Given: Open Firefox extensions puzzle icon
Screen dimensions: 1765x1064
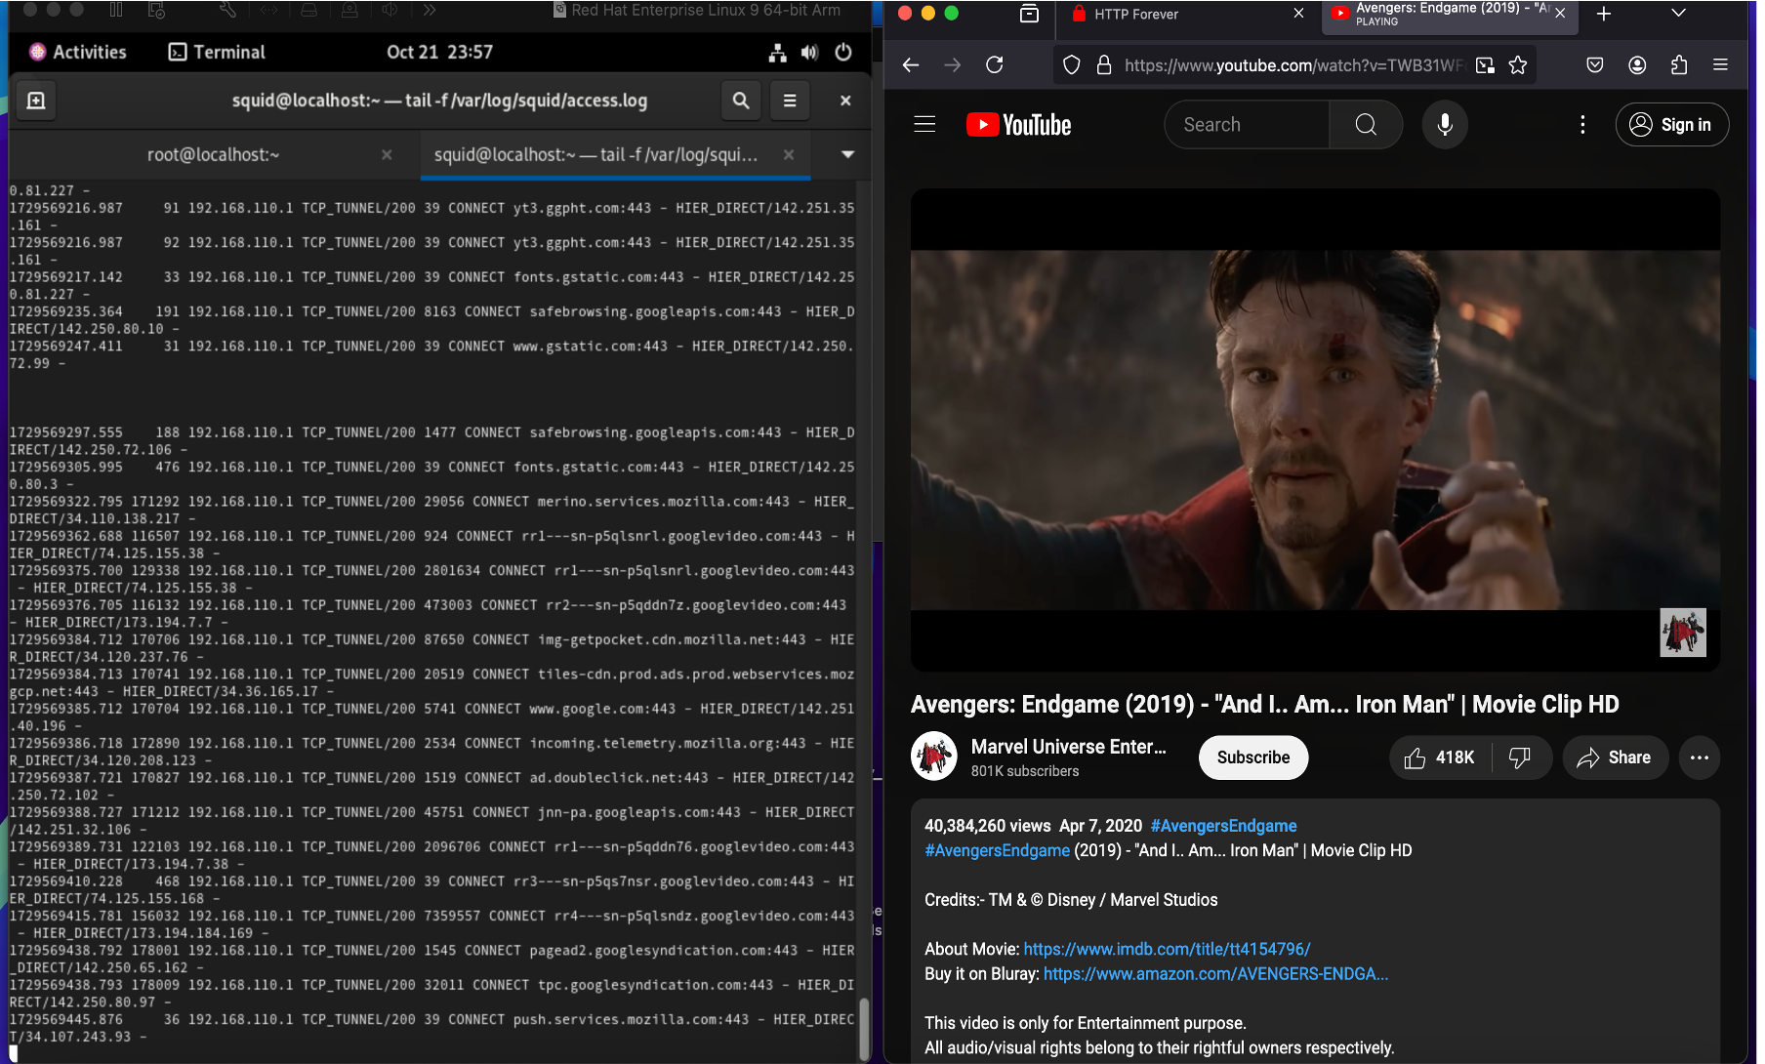Looking at the screenshot, I should pos(1679,65).
